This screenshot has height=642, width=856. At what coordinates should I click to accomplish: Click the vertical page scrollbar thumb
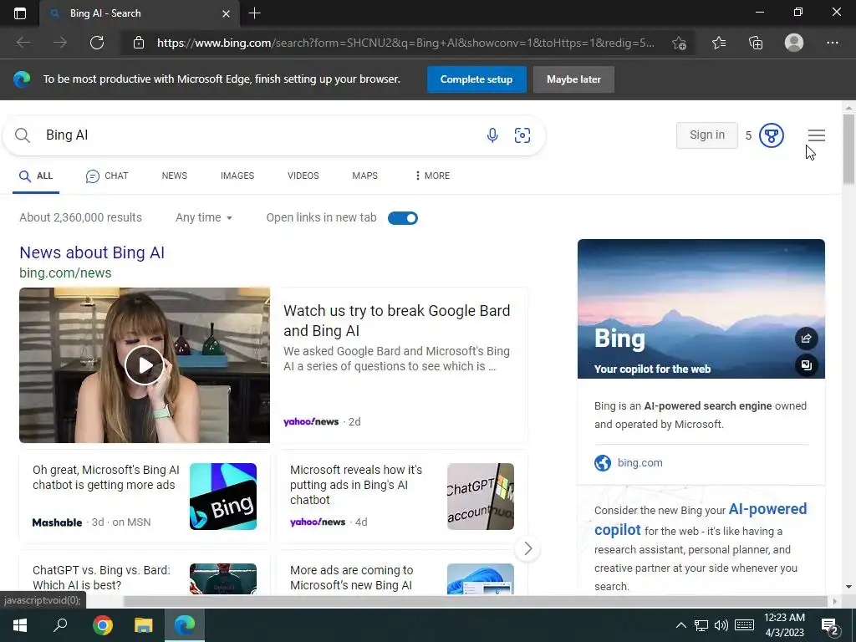[848, 149]
